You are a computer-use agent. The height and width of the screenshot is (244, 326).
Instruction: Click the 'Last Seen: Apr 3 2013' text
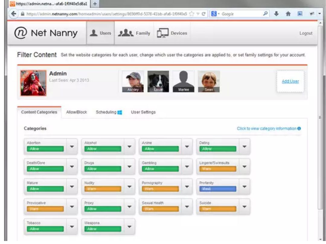[69, 80]
